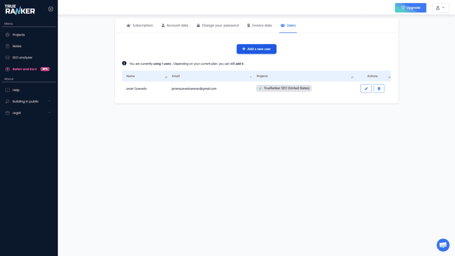Select the Projects icon in the sidebar

[8, 34]
